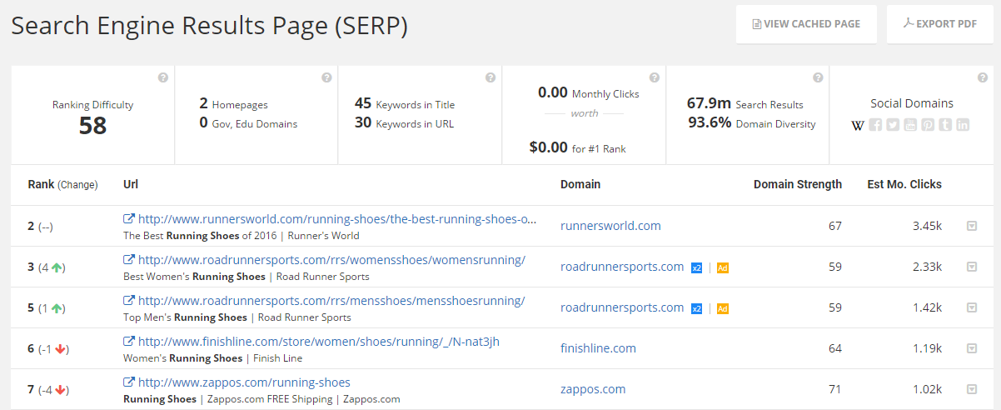The image size is (1001, 410).
Task: Click the 3.45k clicks cell
Action: (x=927, y=226)
